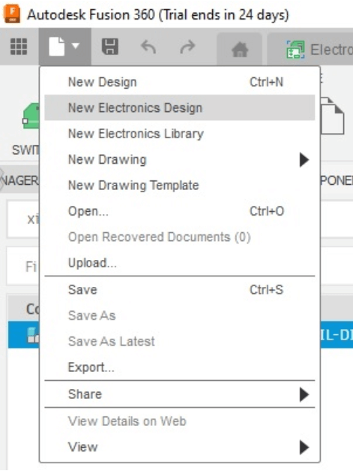Open the data panel grid icon
353x474 pixels.
click(x=19, y=47)
